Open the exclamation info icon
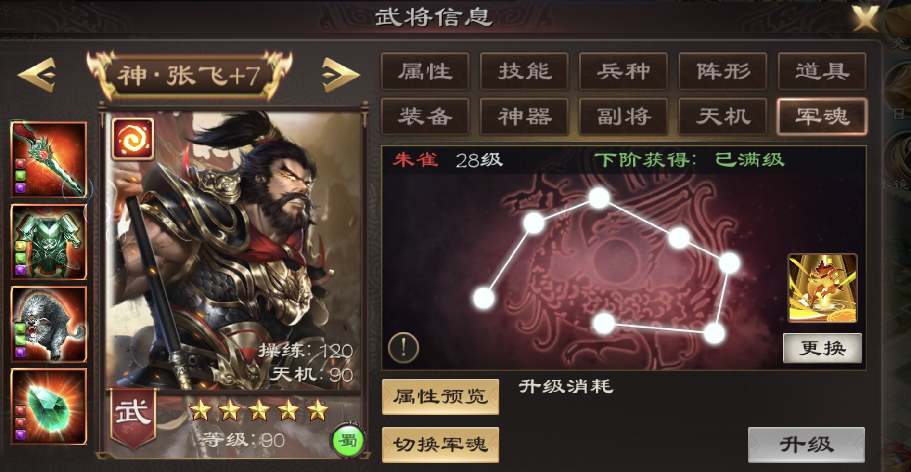The image size is (911, 472). [403, 347]
